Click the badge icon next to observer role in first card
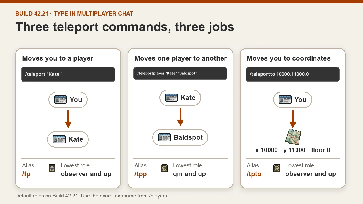Screen dimensions: 363x204 52,168
